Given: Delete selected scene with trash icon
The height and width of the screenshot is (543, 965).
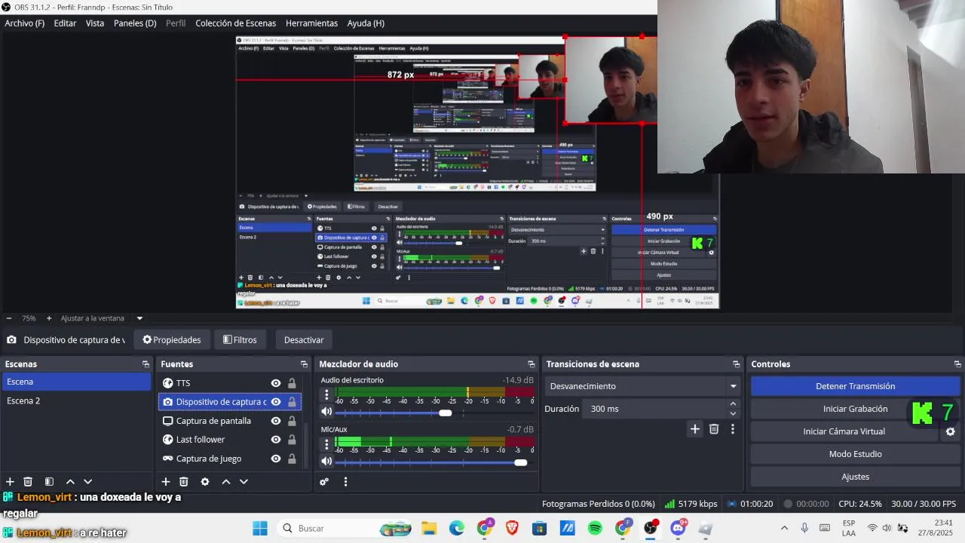Looking at the screenshot, I should coord(28,481).
